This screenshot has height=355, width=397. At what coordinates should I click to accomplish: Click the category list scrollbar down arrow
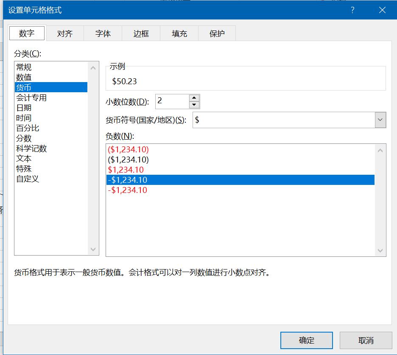[93, 250]
